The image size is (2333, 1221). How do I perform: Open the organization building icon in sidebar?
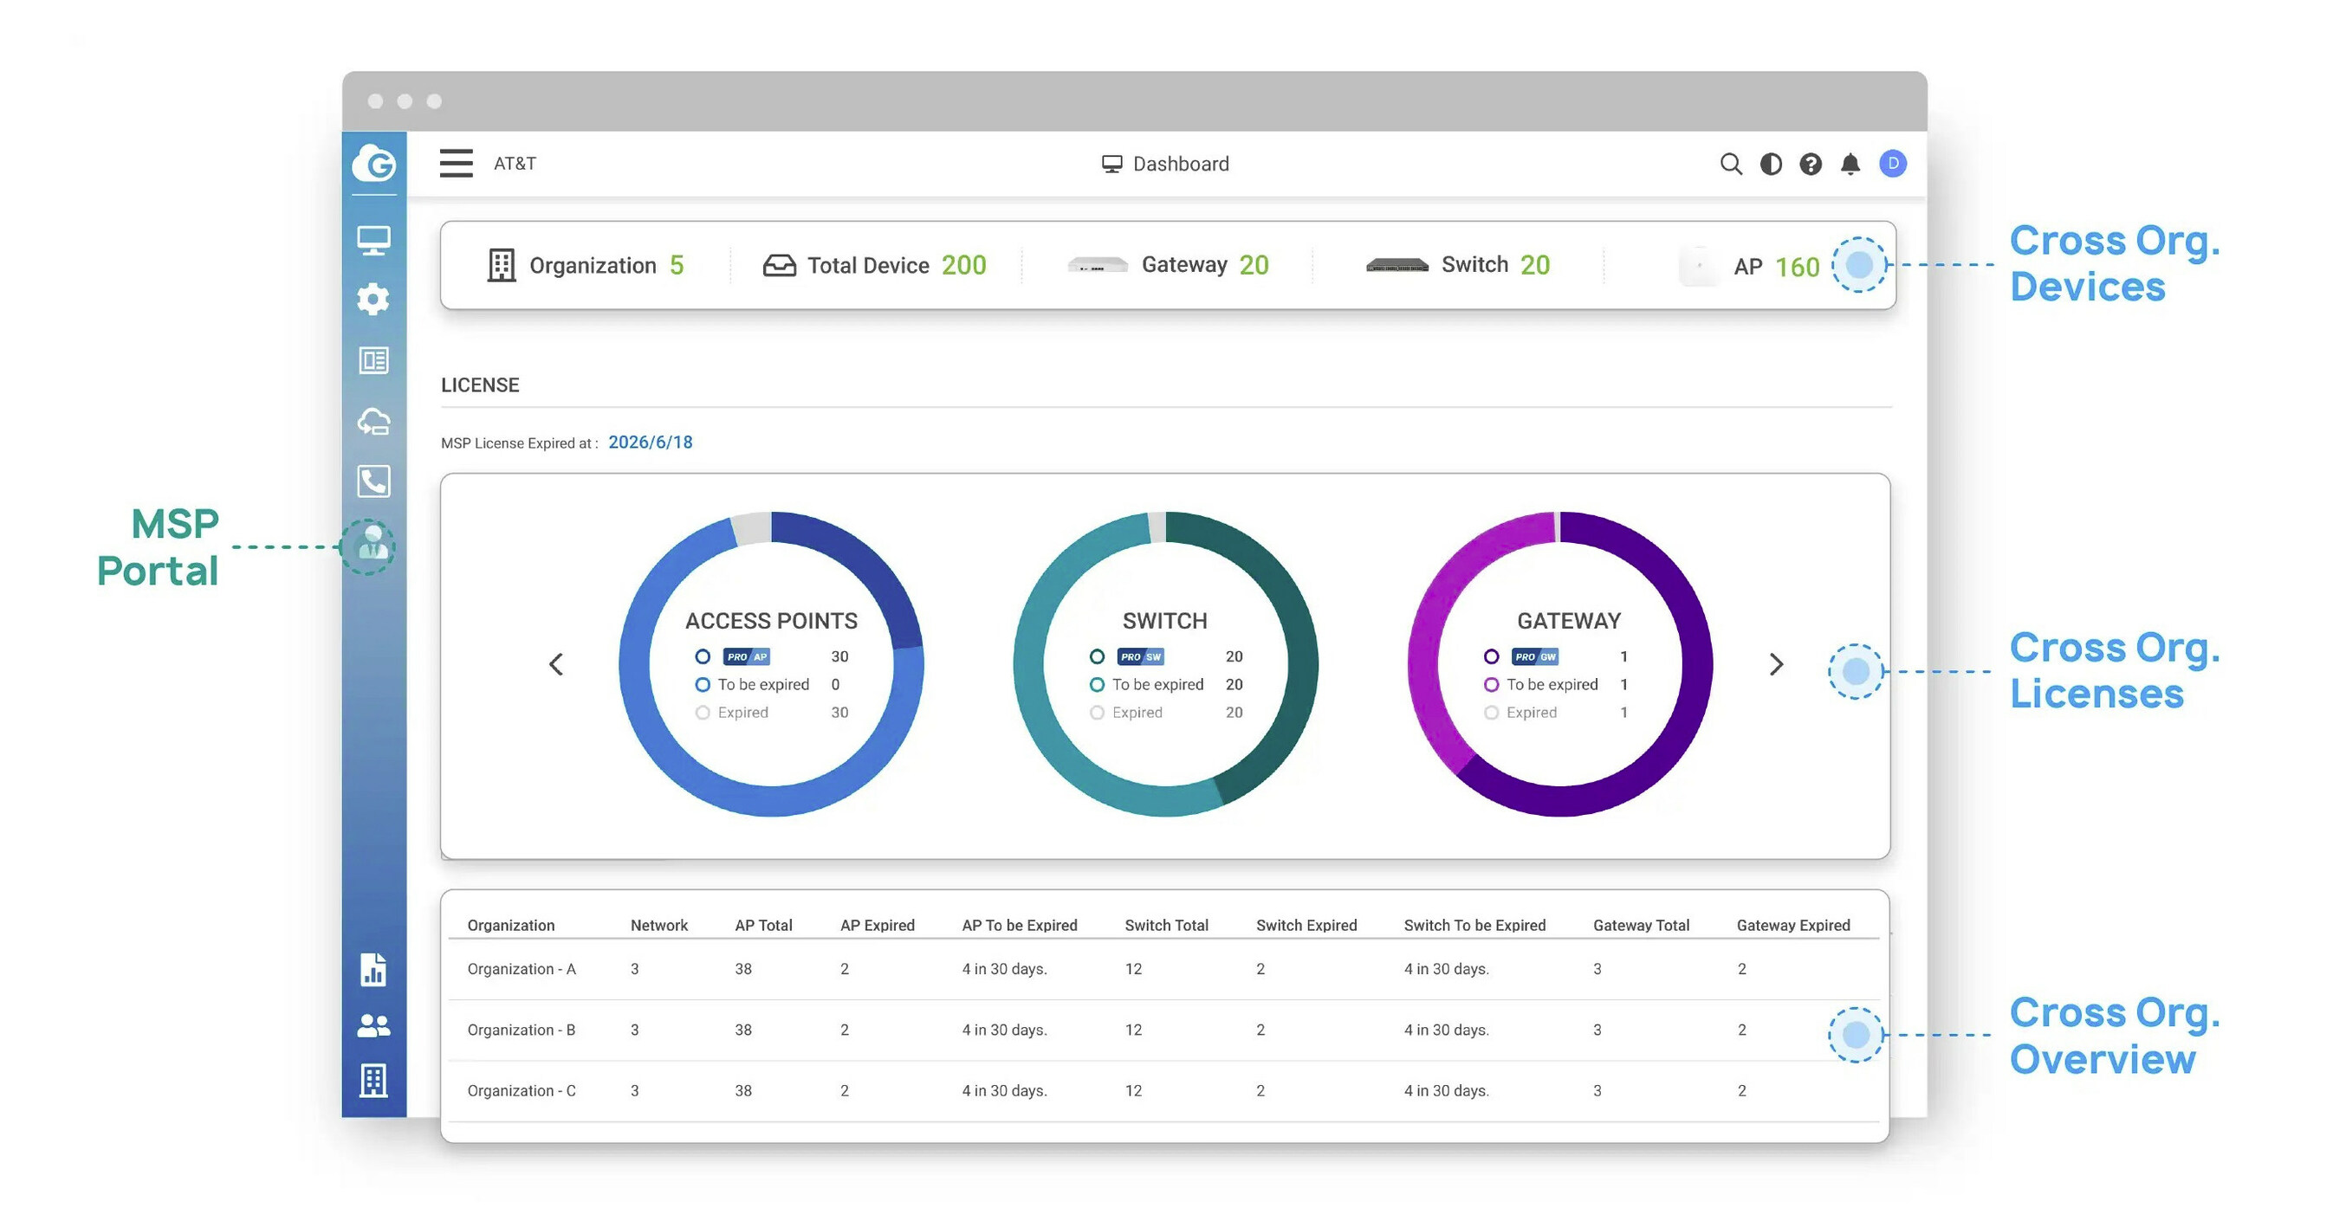374,1079
